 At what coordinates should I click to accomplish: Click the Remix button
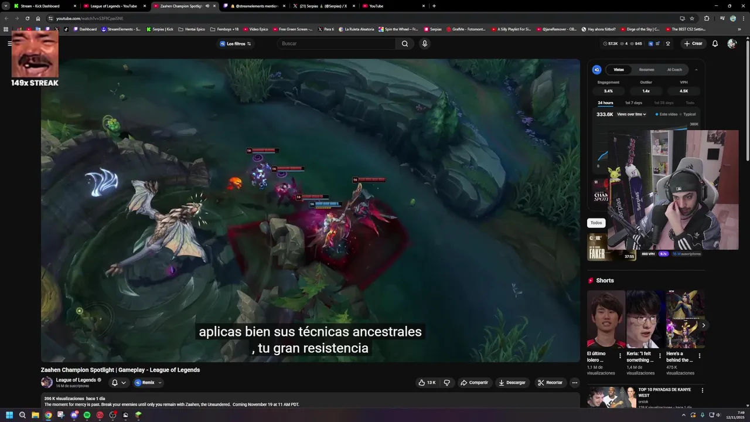144,383
